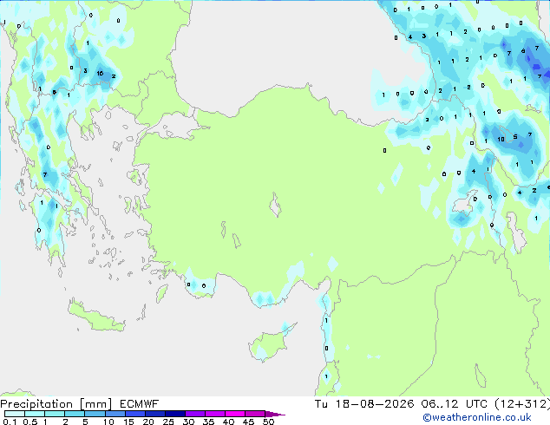Viewport: 550px width, 425px height.
Task: Select the 30–35 mm purple legend swatch
Action: pyautogui.click(x=195, y=414)
